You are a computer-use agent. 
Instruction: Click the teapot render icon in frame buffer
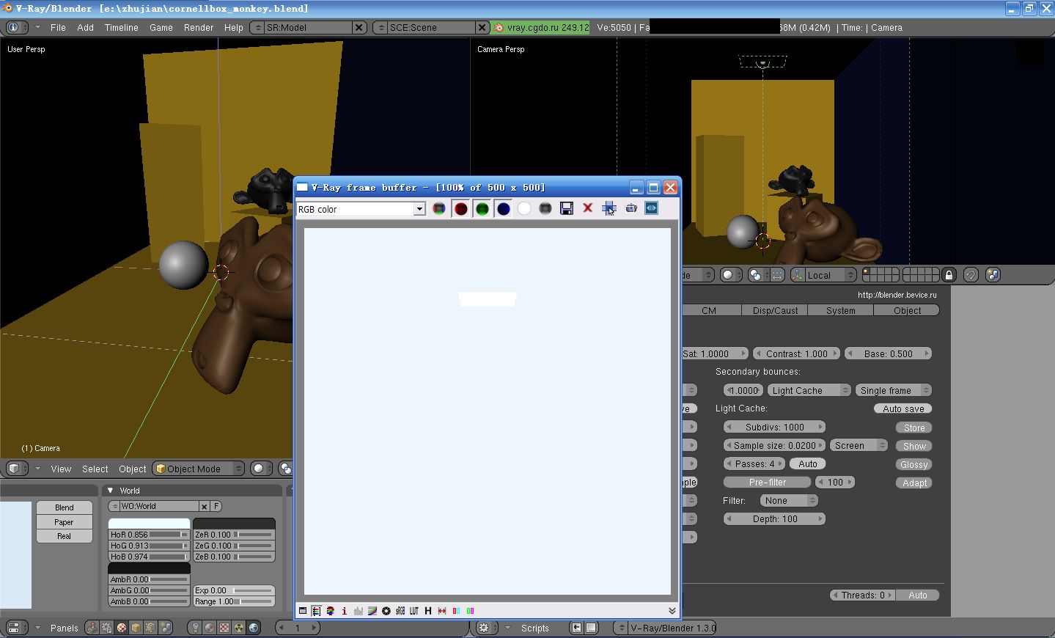[x=631, y=209]
